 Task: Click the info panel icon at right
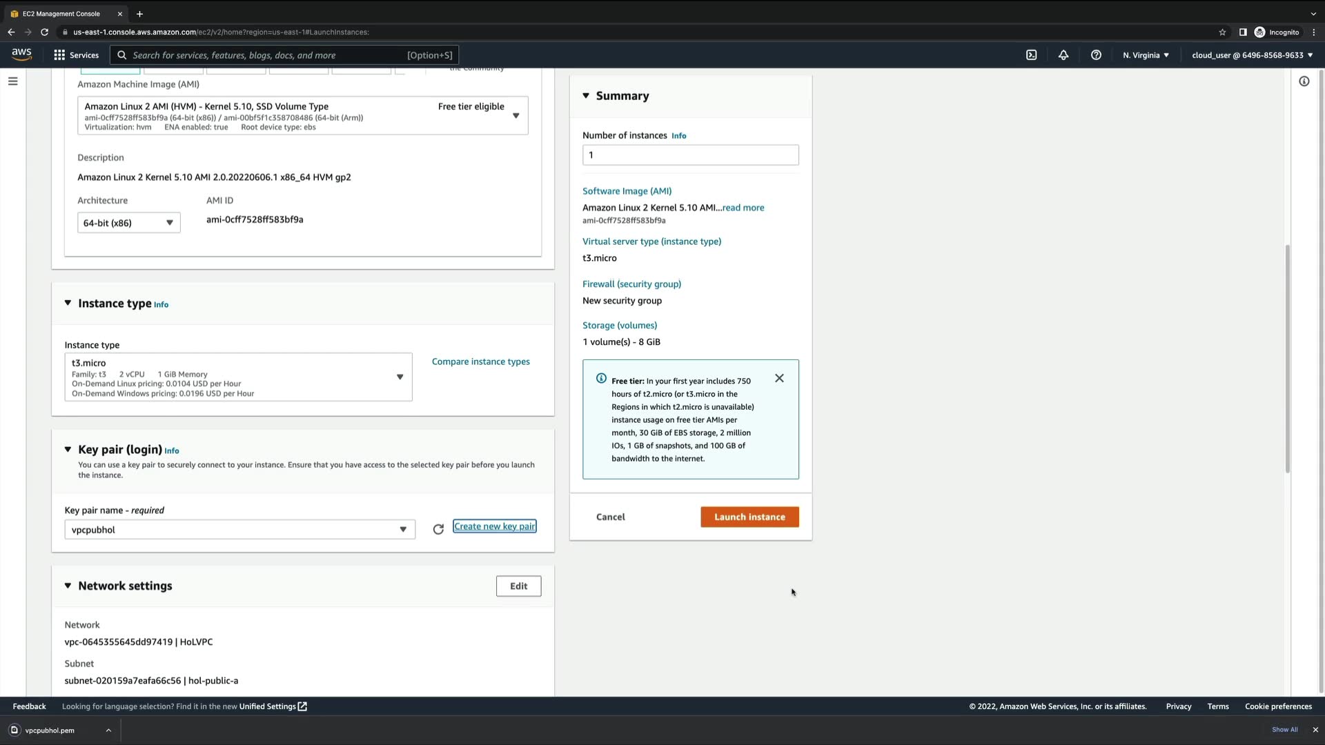click(x=1304, y=81)
